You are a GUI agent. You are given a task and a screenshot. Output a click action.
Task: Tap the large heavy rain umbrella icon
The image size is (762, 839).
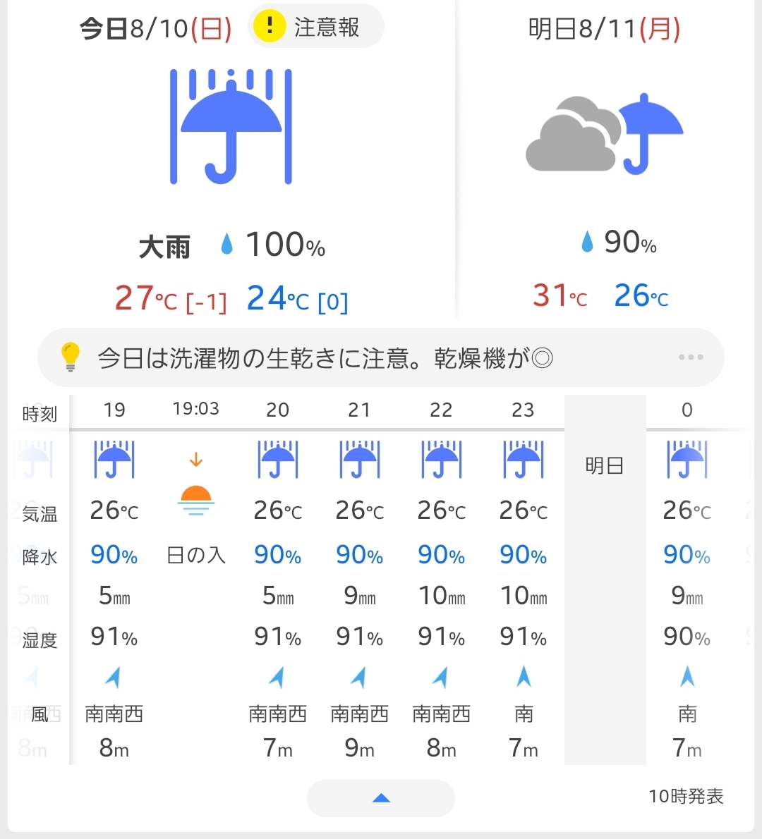pos(231,126)
